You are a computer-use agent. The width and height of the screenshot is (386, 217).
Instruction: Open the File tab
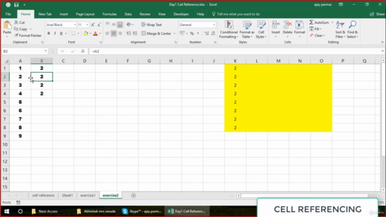pos(8,14)
